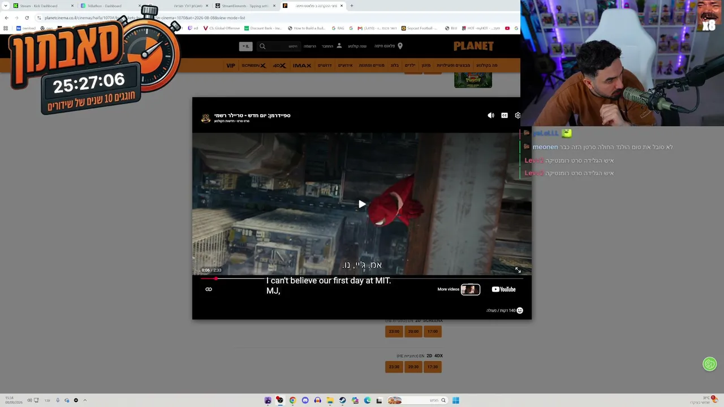Screen dimensions: 724x407
Task: Open the מה בקולנוע menu item
Action: pyautogui.click(x=487, y=66)
